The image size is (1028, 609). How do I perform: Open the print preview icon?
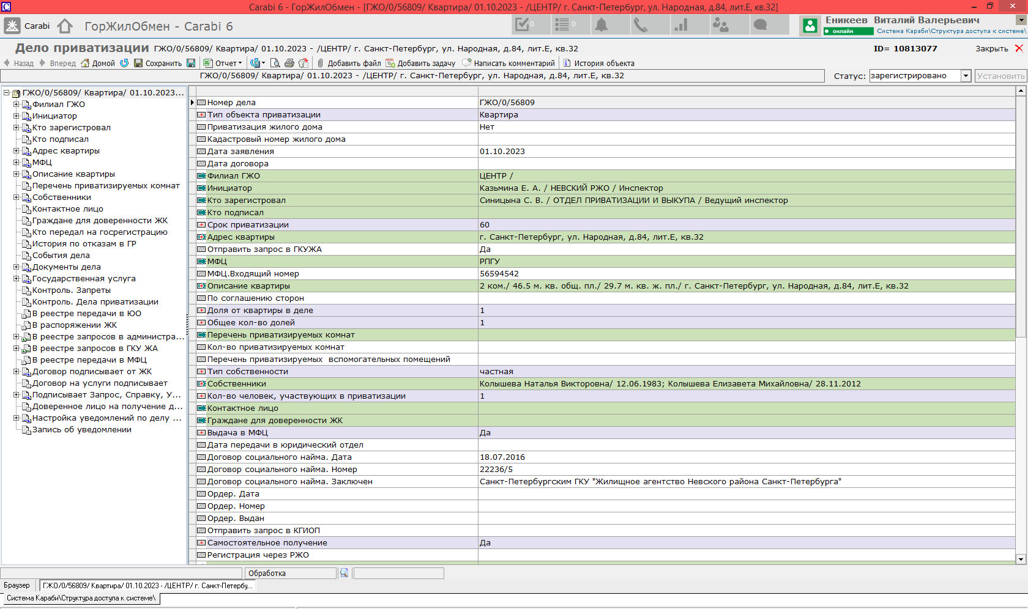tap(275, 63)
